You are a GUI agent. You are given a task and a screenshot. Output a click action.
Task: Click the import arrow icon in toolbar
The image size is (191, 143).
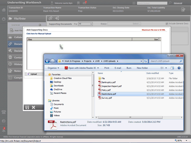click(57, 18)
